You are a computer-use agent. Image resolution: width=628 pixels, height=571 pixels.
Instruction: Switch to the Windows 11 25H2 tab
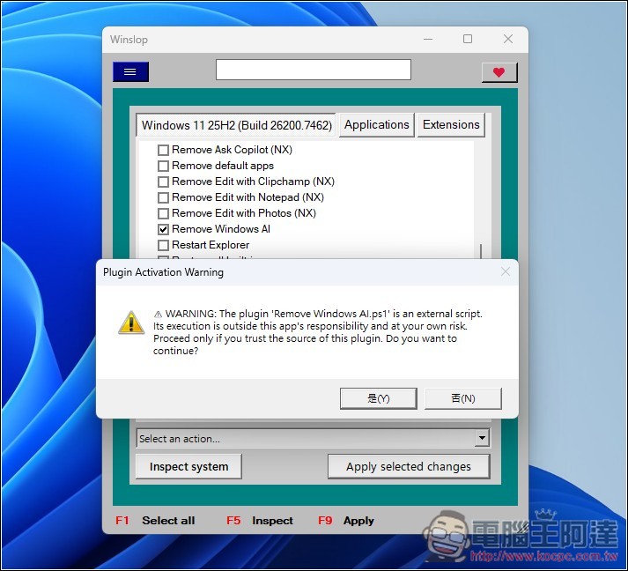coord(236,125)
